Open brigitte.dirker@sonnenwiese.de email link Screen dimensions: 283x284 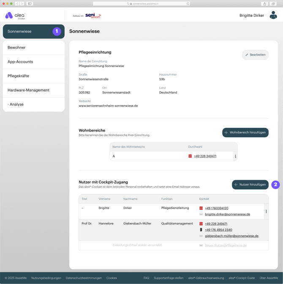pyautogui.click(x=227, y=214)
